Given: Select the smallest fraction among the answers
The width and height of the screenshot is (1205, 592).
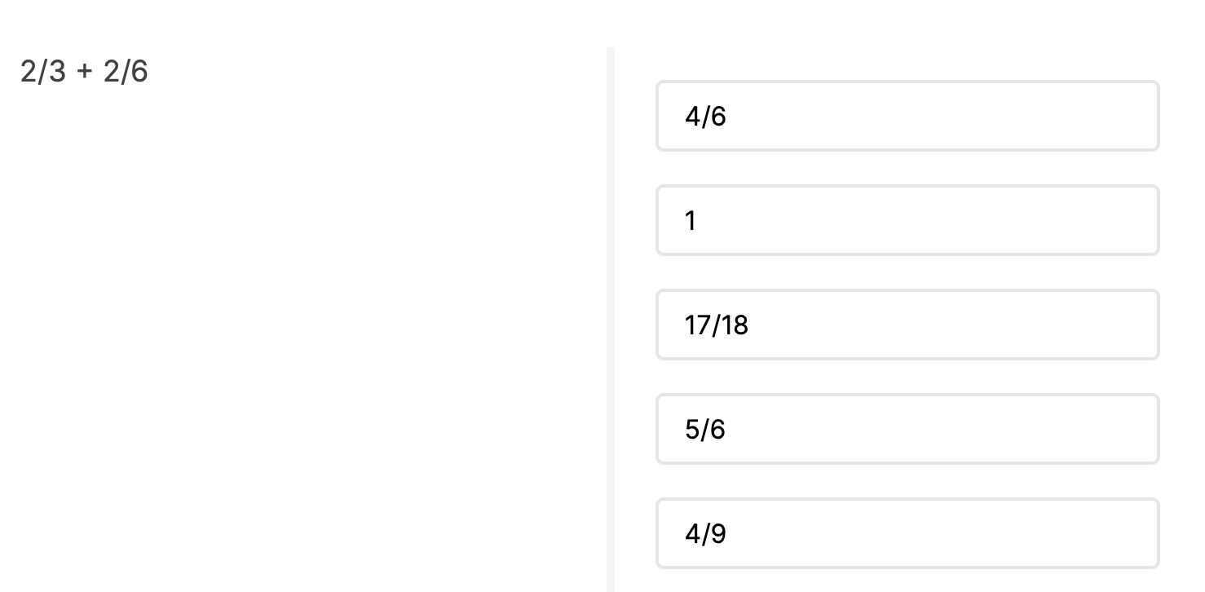Looking at the screenshot, I should click(907, 533).
